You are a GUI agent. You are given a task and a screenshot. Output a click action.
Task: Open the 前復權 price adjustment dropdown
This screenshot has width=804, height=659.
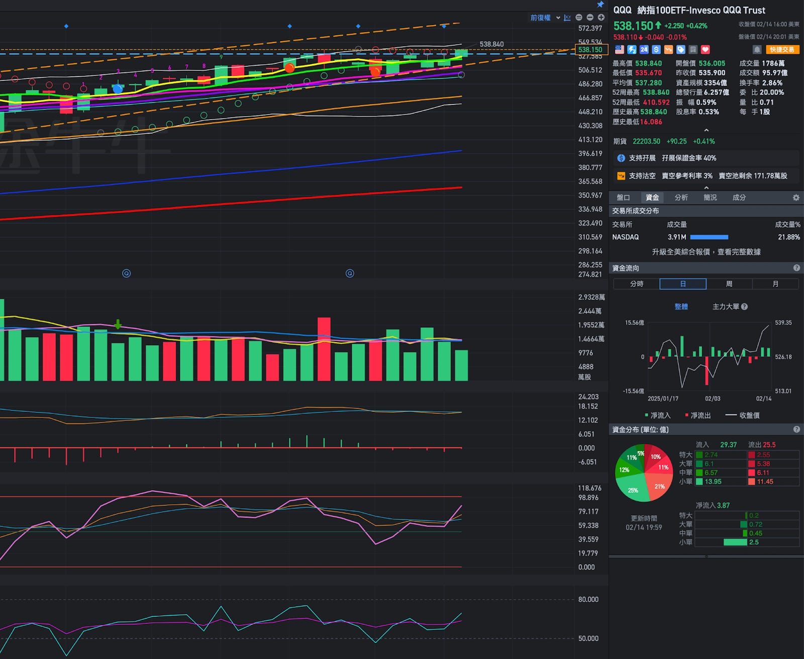[x=545, y=18]
